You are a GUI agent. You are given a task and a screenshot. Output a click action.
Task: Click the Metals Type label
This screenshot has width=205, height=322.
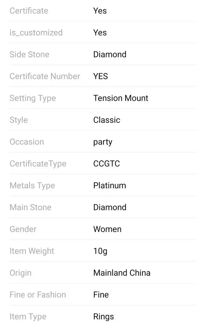coord(32,186)
